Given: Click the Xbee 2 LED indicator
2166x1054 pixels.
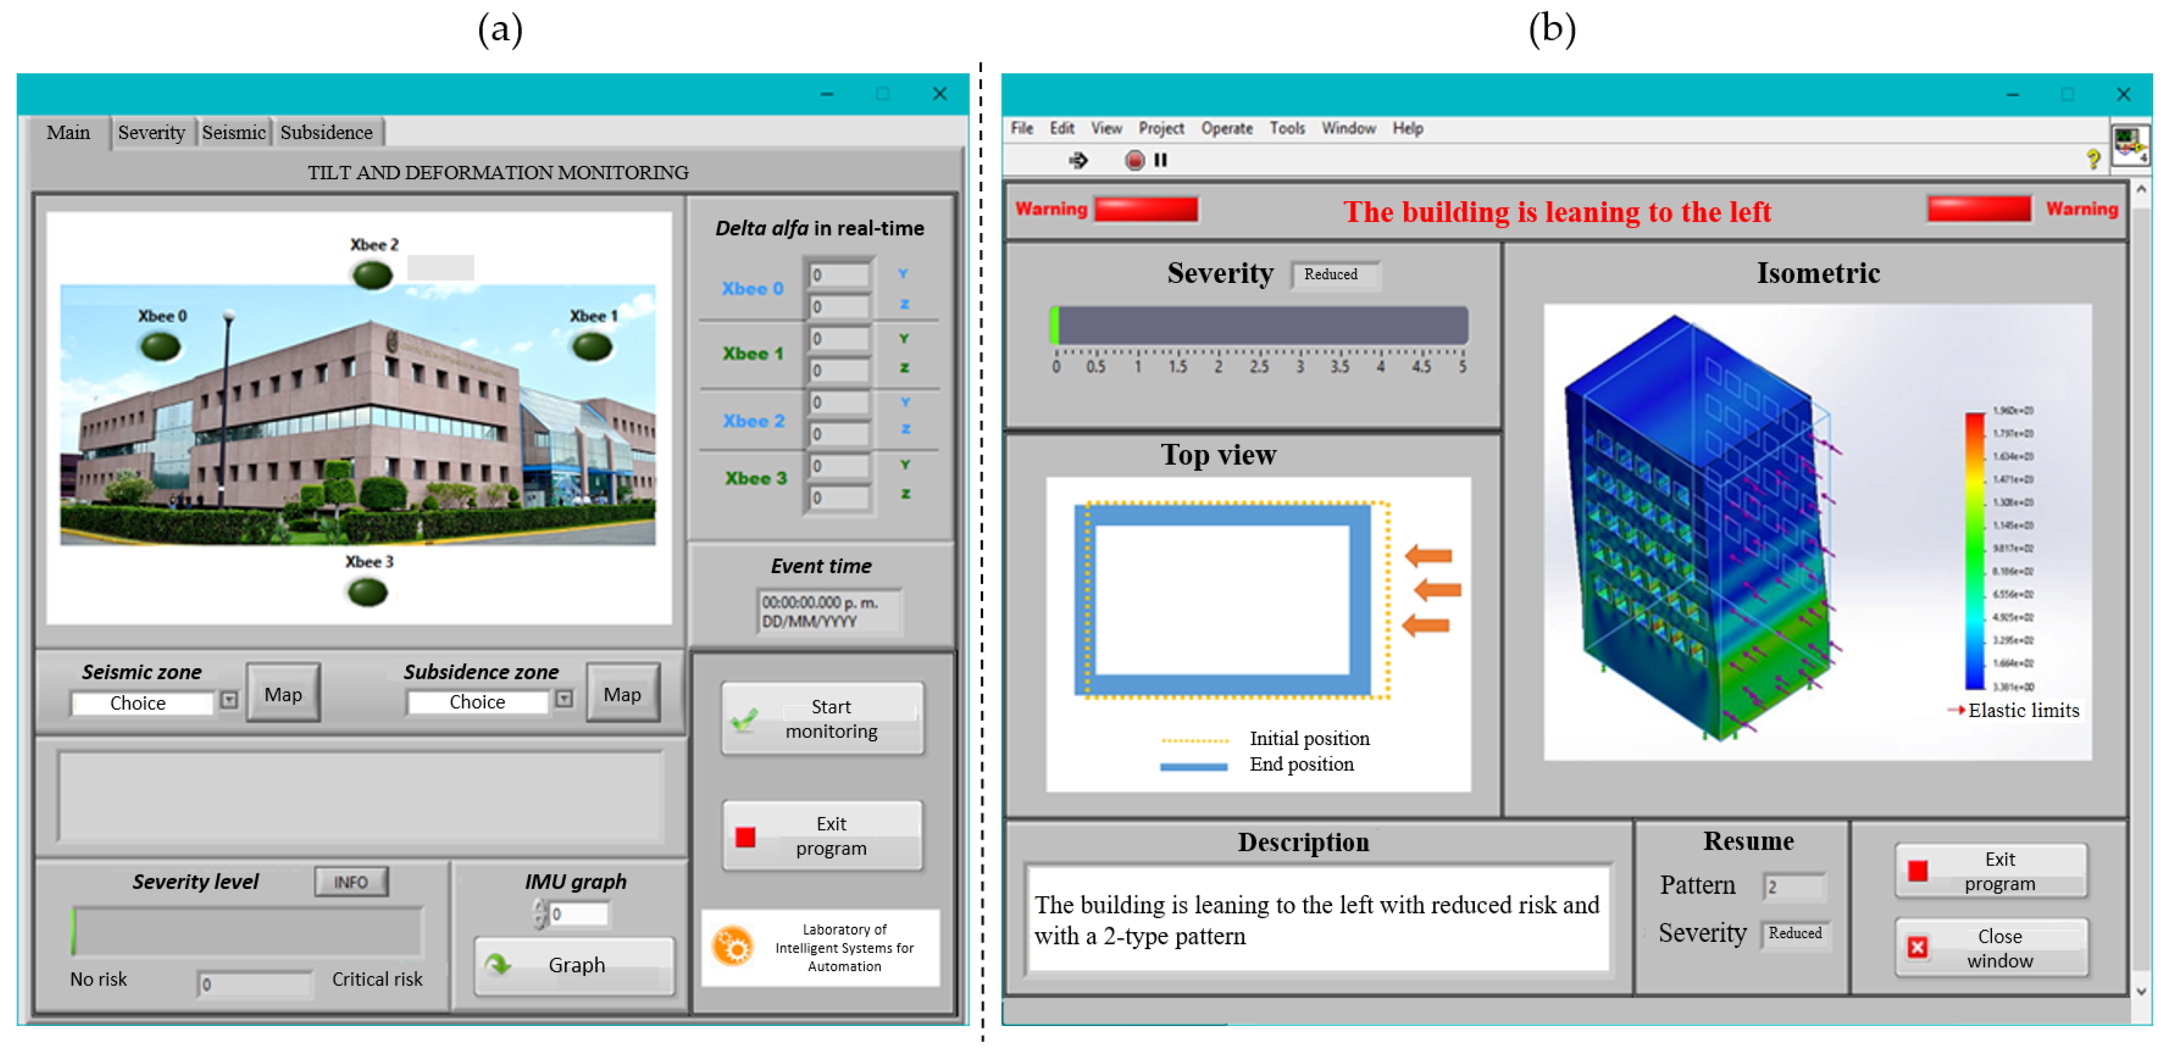Looking at the screenshot, I should [372, 274].
